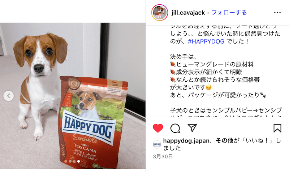Go to previous photo with left arrow

[x=8, y=96]
